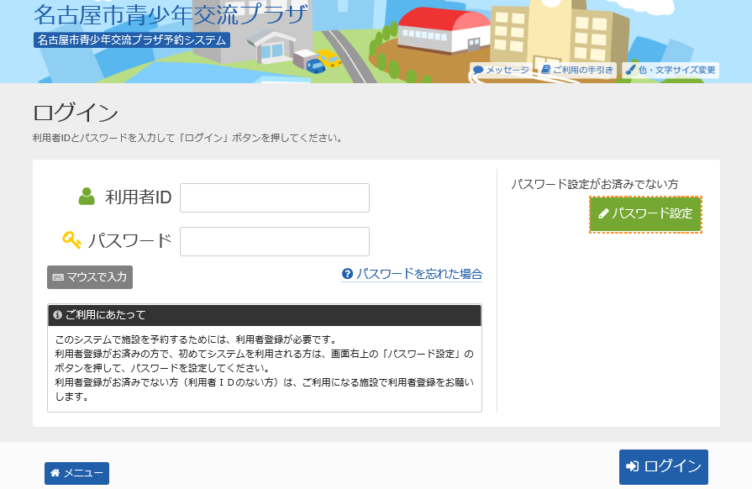
Task: Click the 利用者ID input field
Action: (274, 197)
